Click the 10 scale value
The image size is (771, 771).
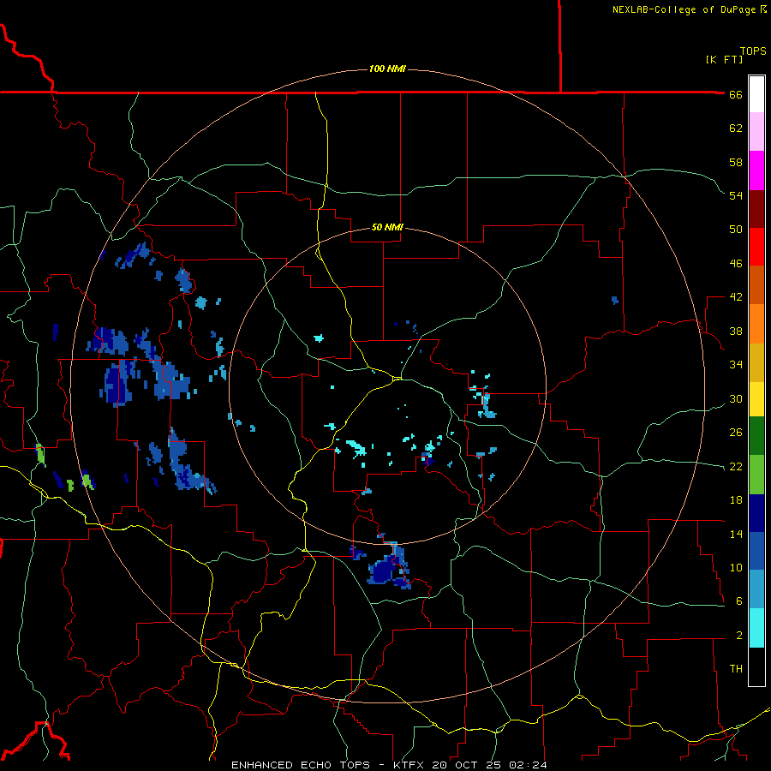tap(736, 567)
